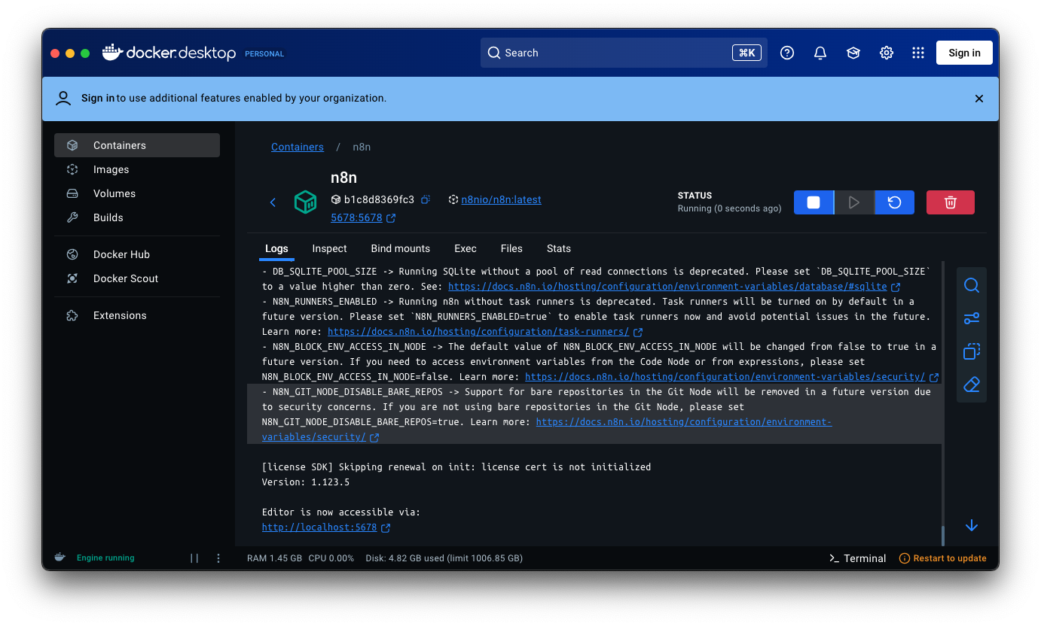Delete the n8n container
The image size is (1041, 626).
[x=951, y=202]
